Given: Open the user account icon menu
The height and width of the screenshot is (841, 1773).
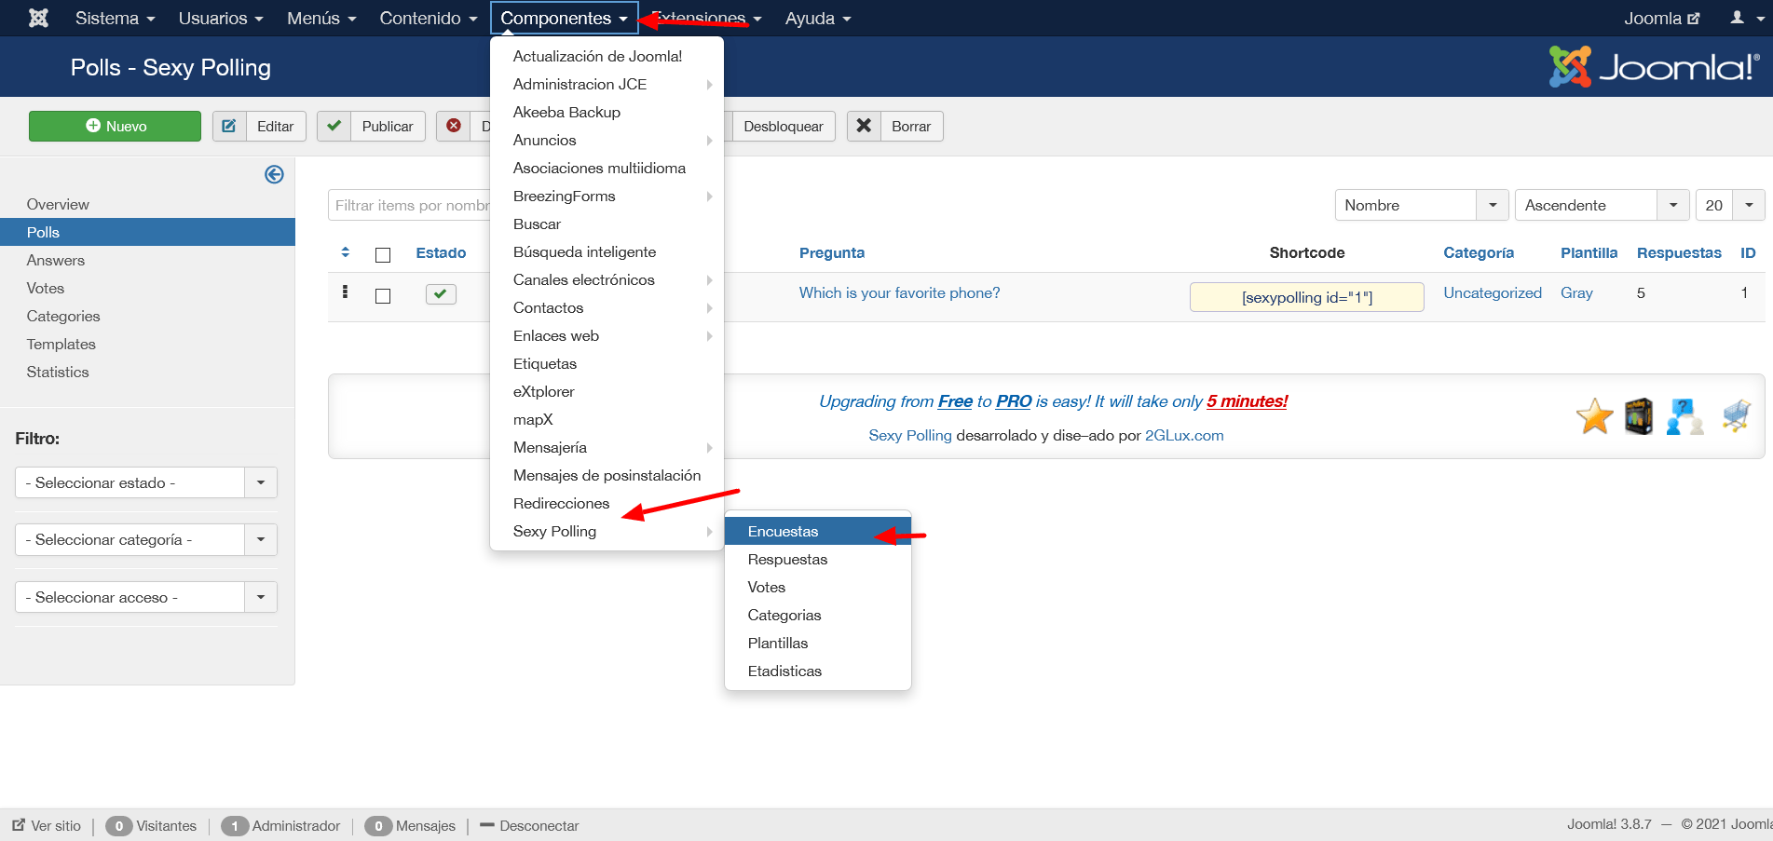Looking at the screenshot, I should click(1747, 18).
